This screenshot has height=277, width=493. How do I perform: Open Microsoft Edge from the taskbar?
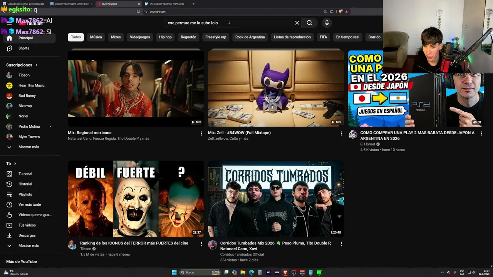point(252,272)
